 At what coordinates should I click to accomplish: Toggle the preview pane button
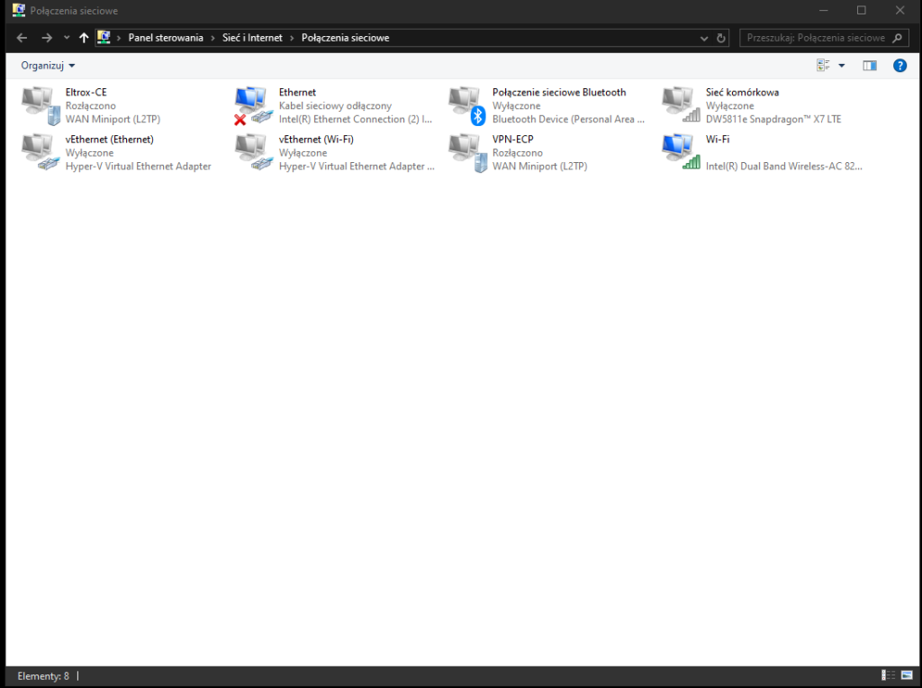pos(869,66)
